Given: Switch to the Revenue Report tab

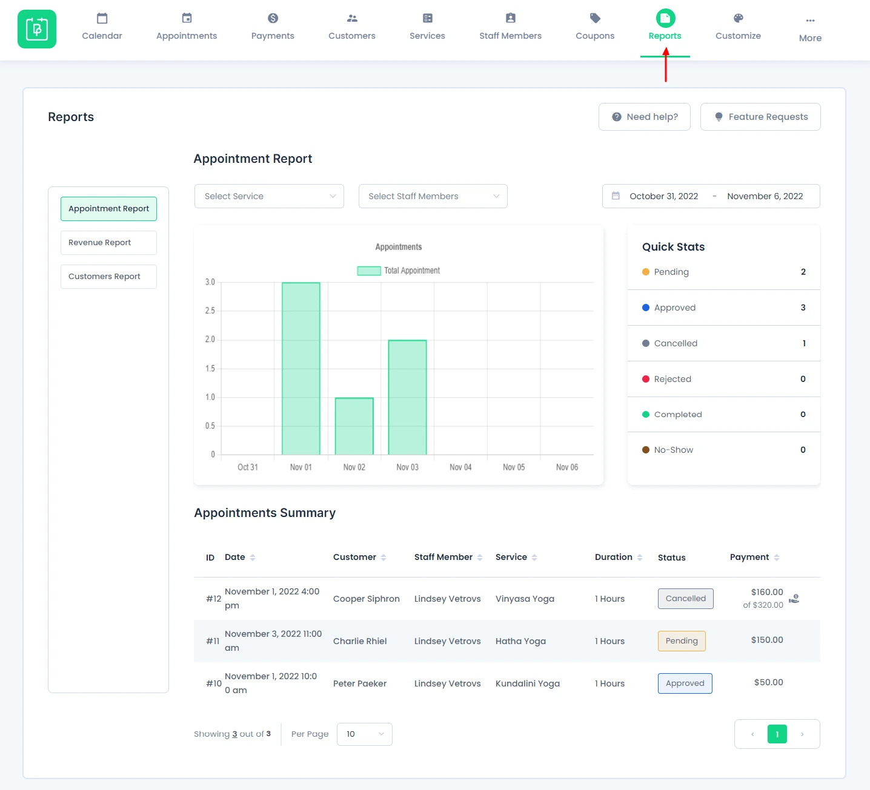Looking at the screenshot, I should tap(108, 242).
